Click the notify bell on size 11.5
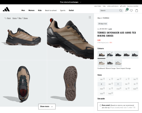This screenshot has width=142, height=113. tap(120, 88)
